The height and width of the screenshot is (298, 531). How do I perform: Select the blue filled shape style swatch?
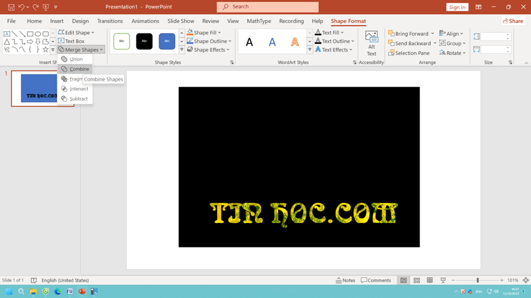click(167, 41)
